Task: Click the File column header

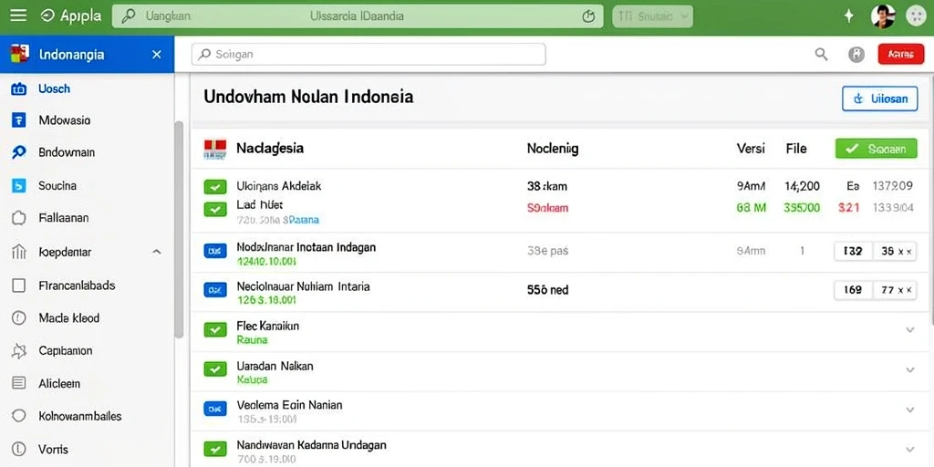Action: [x=796, y=149]
